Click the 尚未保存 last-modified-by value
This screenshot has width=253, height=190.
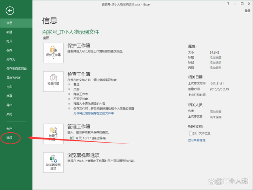(x=215, y=117)
